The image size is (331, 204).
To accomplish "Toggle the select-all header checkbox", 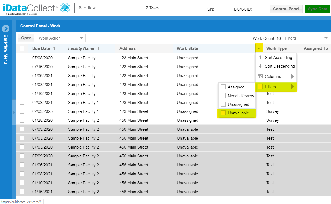I will click(x=22, y=48).
